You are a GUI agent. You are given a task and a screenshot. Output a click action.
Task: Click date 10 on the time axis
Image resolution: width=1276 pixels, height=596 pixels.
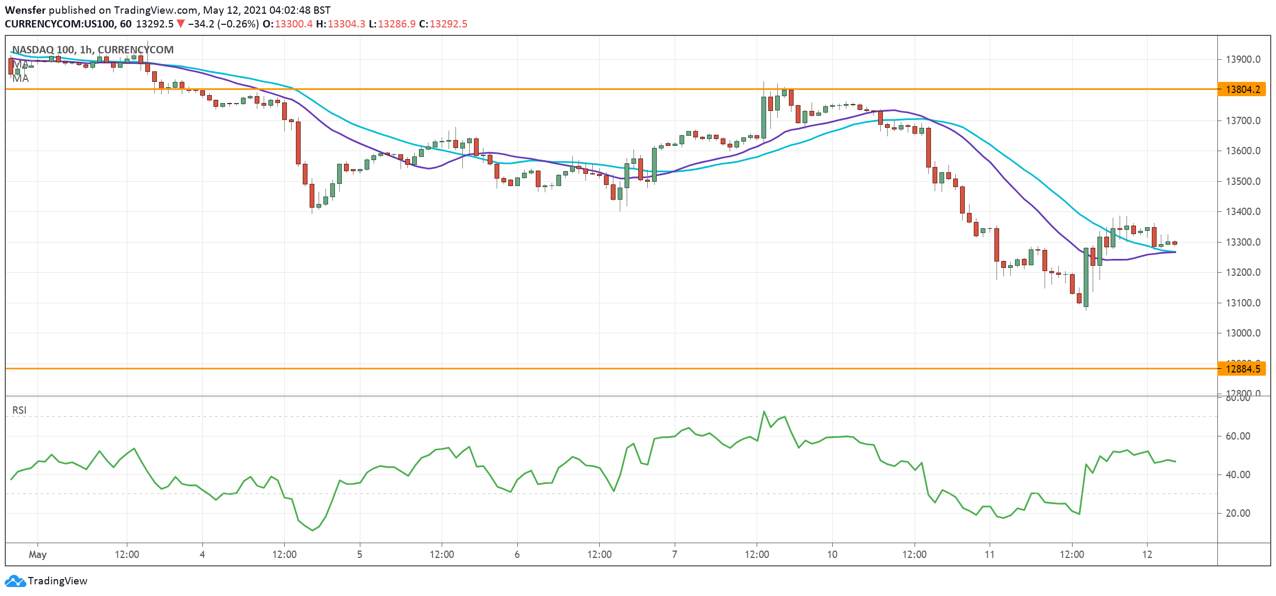[832, 554]
